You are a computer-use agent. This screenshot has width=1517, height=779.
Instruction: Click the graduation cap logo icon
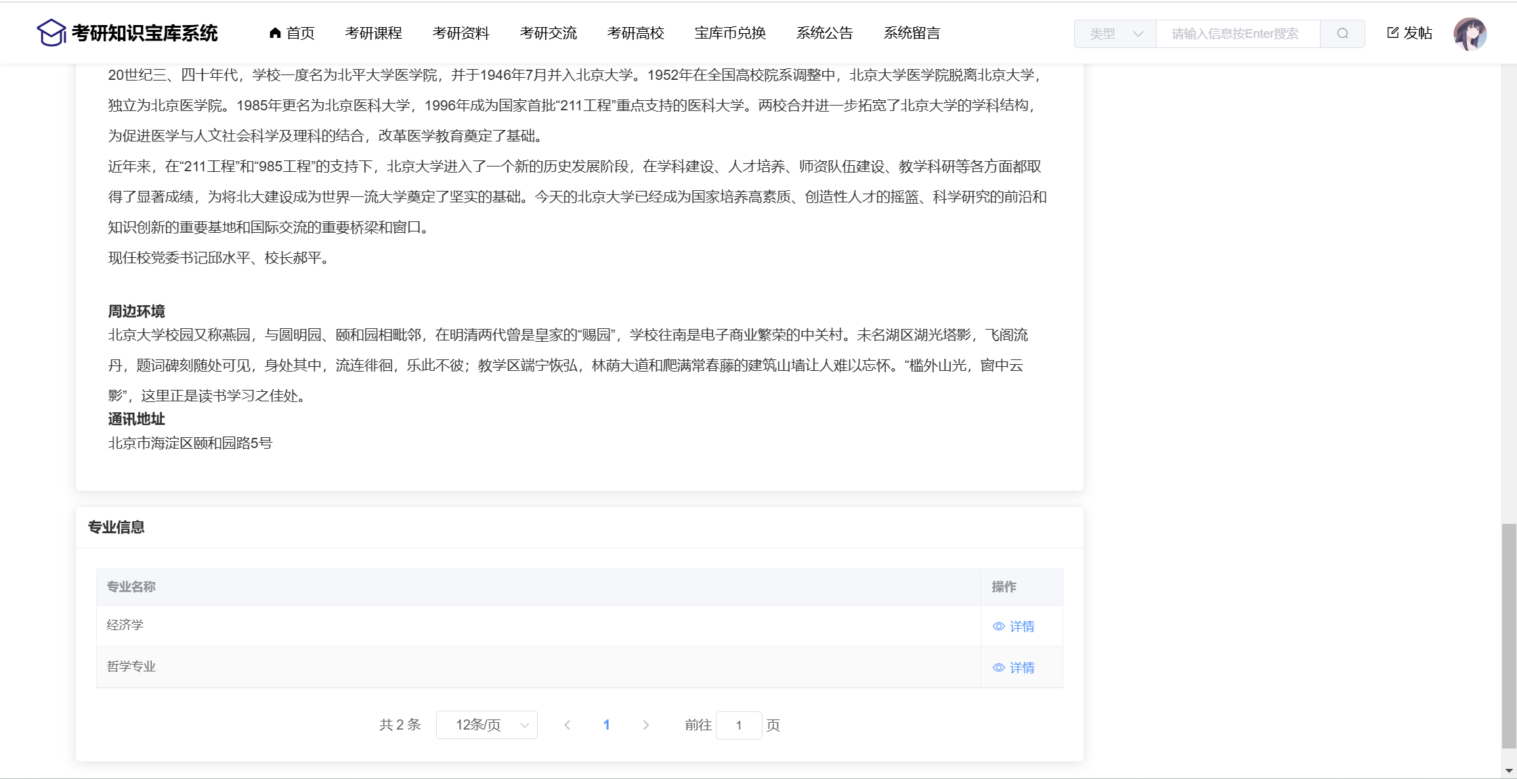coord(51,32)
